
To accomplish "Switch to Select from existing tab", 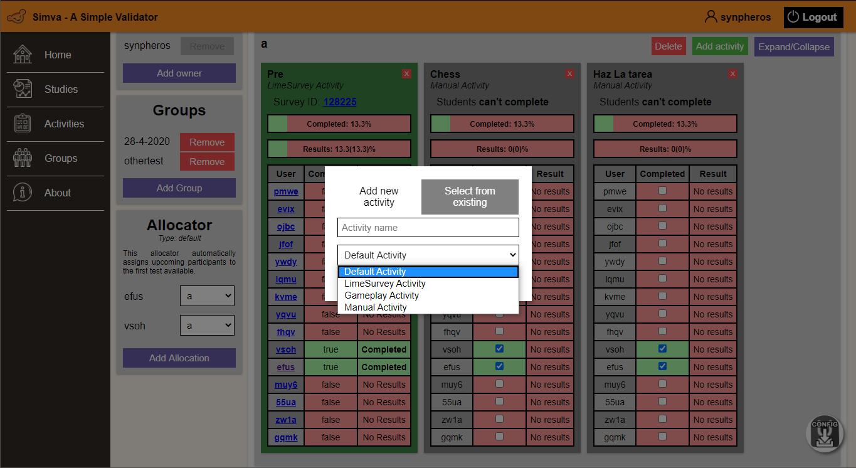I will (x=470, y=197).
